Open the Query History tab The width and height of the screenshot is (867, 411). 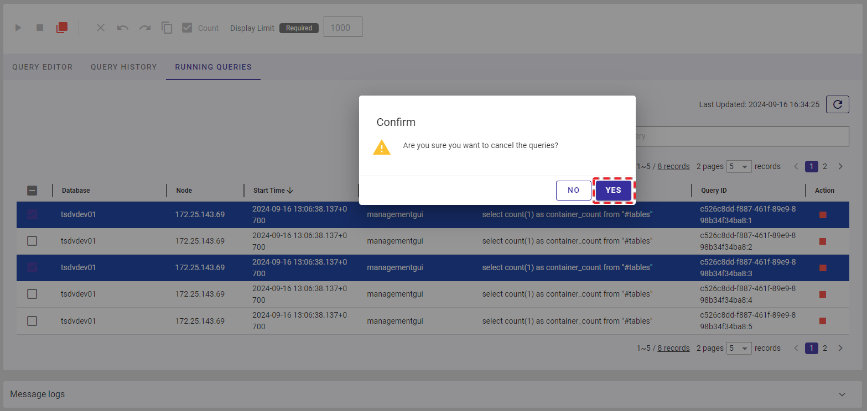124,67
